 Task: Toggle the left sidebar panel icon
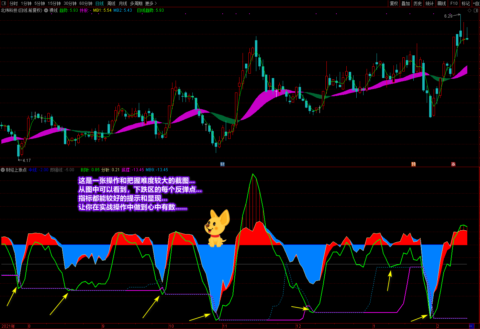4,3
